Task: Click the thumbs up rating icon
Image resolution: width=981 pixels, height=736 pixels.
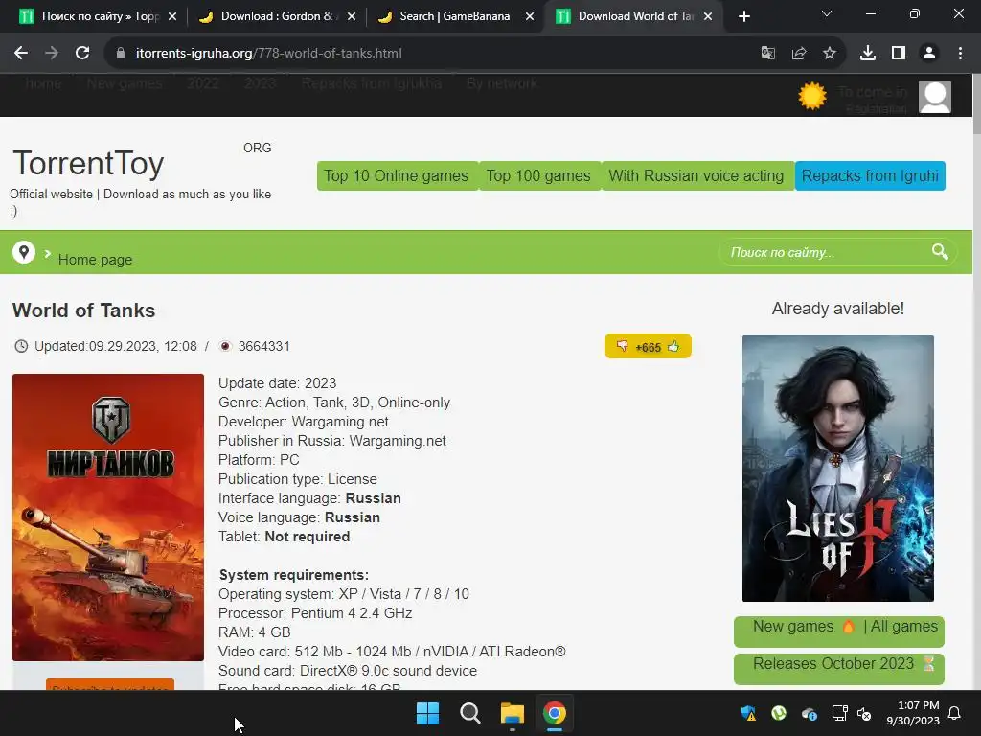Action: [673, 345]
